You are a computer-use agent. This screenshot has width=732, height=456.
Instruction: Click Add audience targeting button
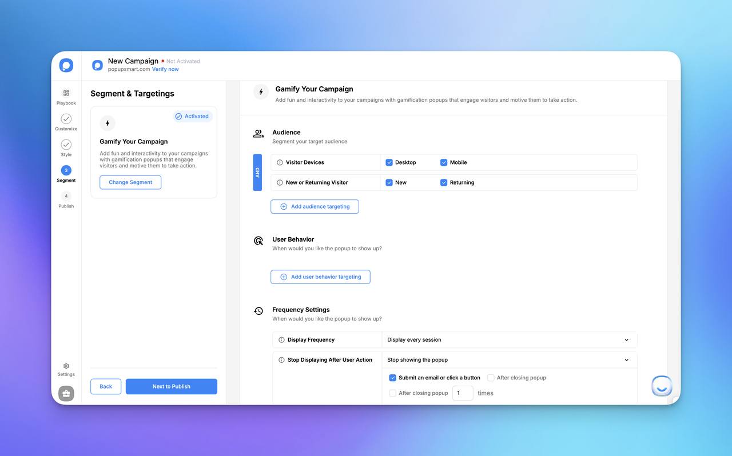click(315, 206)
